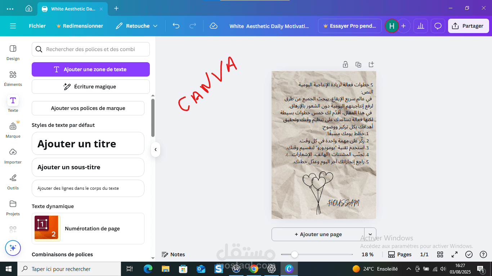This screenshot has width=492, height=276.
Task: Click Ajouter vos polices de marque
Action: tap(88, 108)
